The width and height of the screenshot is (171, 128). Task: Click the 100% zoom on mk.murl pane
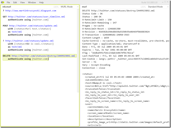56,7
